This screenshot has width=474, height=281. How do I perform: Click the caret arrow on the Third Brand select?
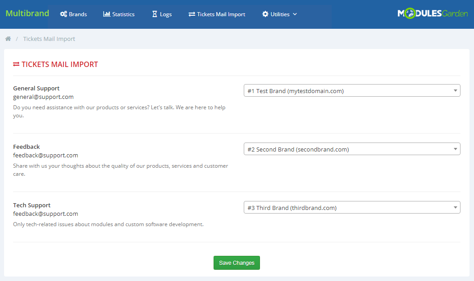tap(454, 207)
